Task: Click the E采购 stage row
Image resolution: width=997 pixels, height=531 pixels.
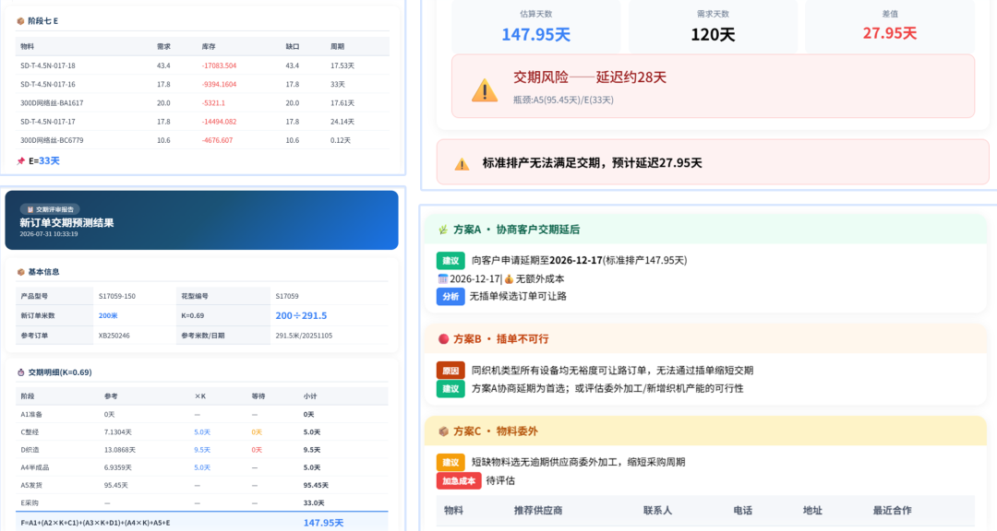Action: pyautogui.click(x=202, y=502)
